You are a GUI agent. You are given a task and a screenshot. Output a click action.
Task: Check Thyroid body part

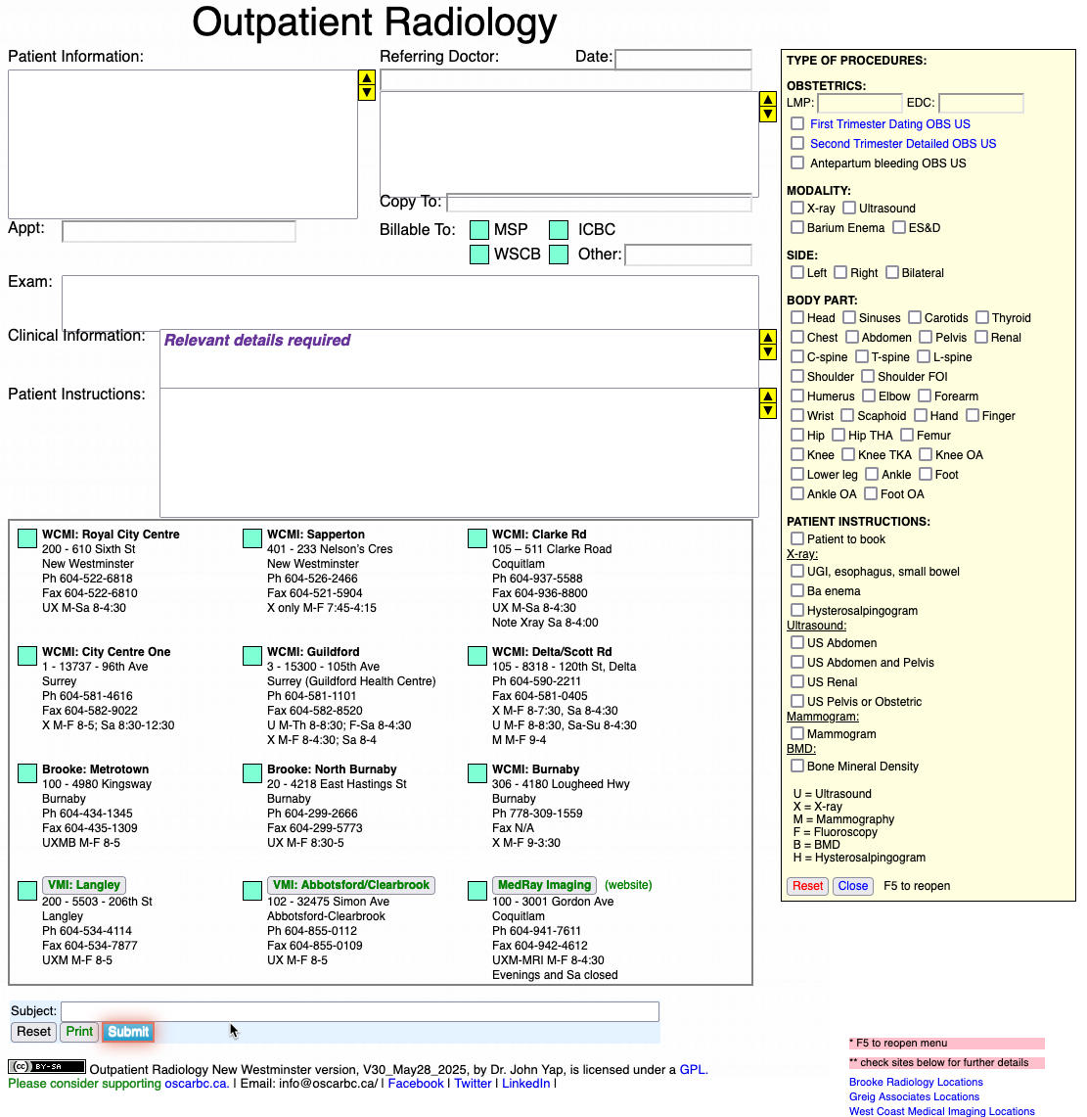pyautogui.click(x=982, y=317)
